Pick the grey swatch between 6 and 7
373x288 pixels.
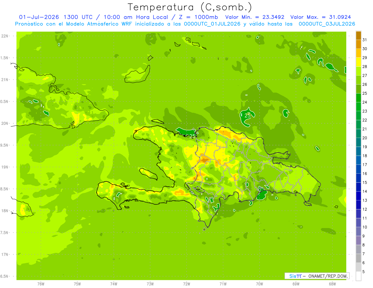358,258
